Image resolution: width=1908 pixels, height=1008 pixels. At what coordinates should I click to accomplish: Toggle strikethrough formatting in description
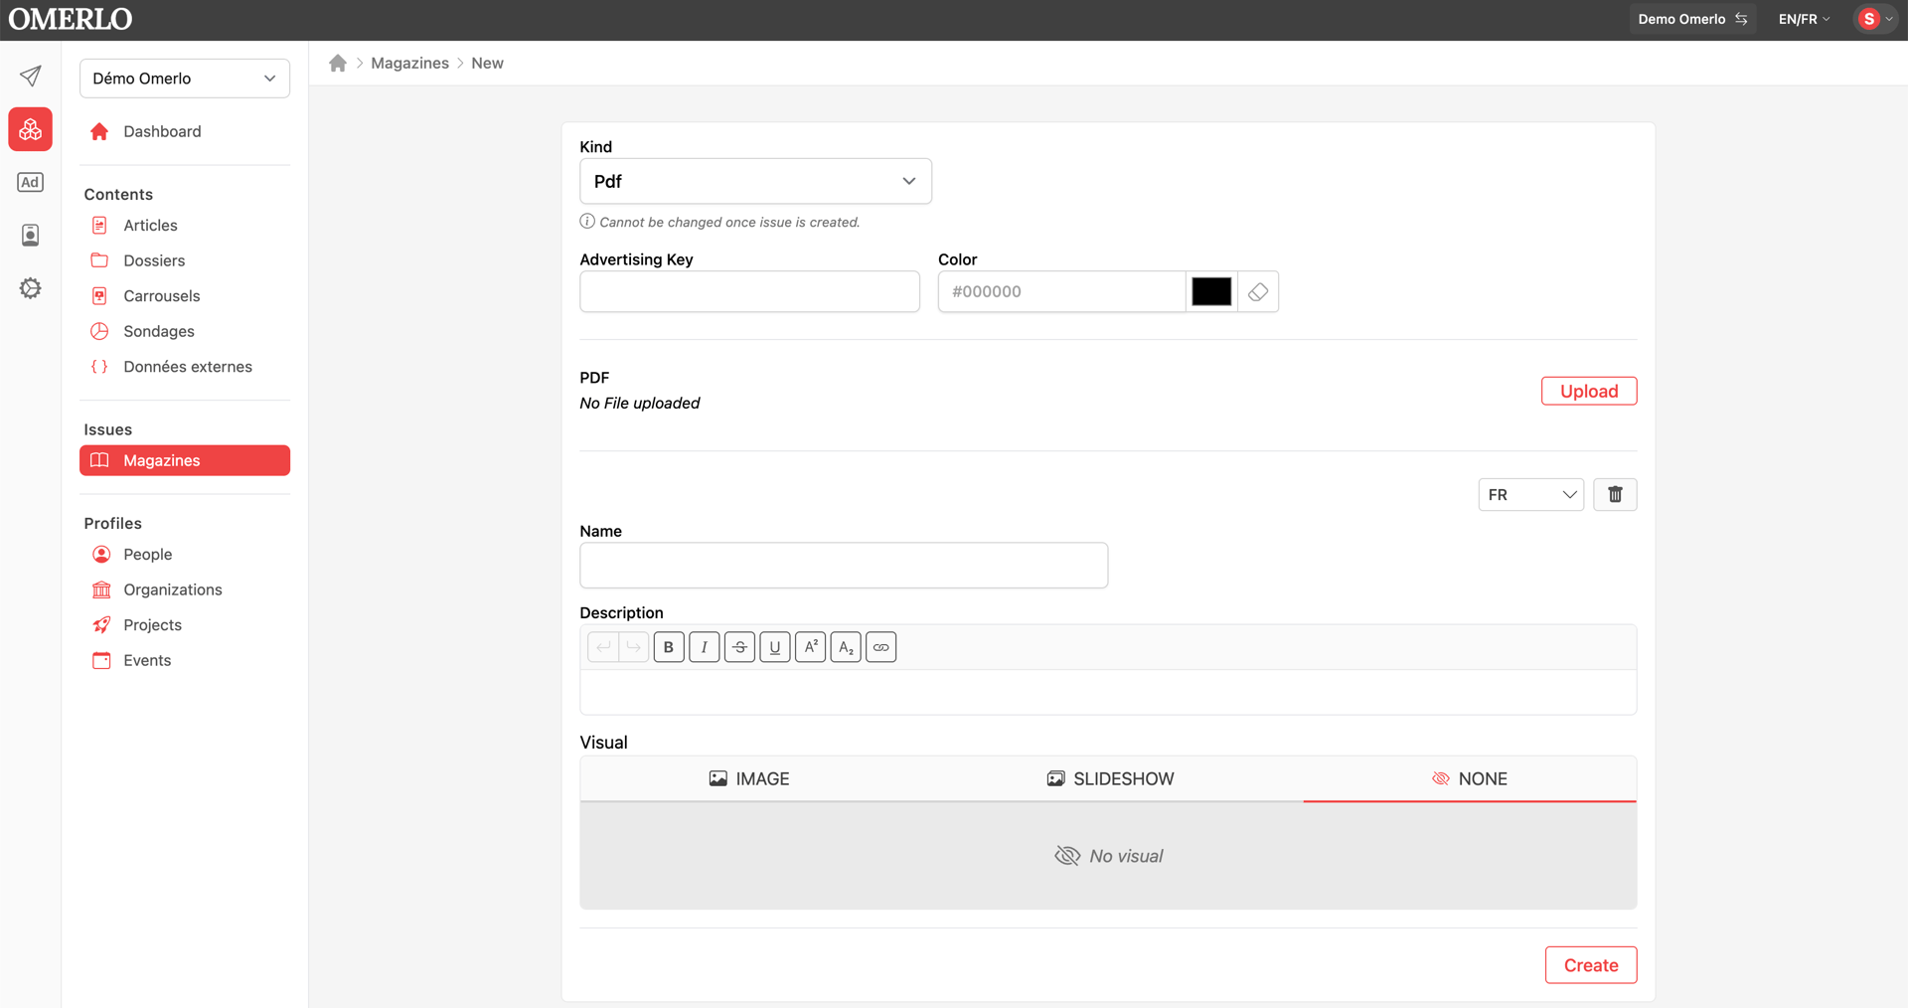tap(739, 647)
